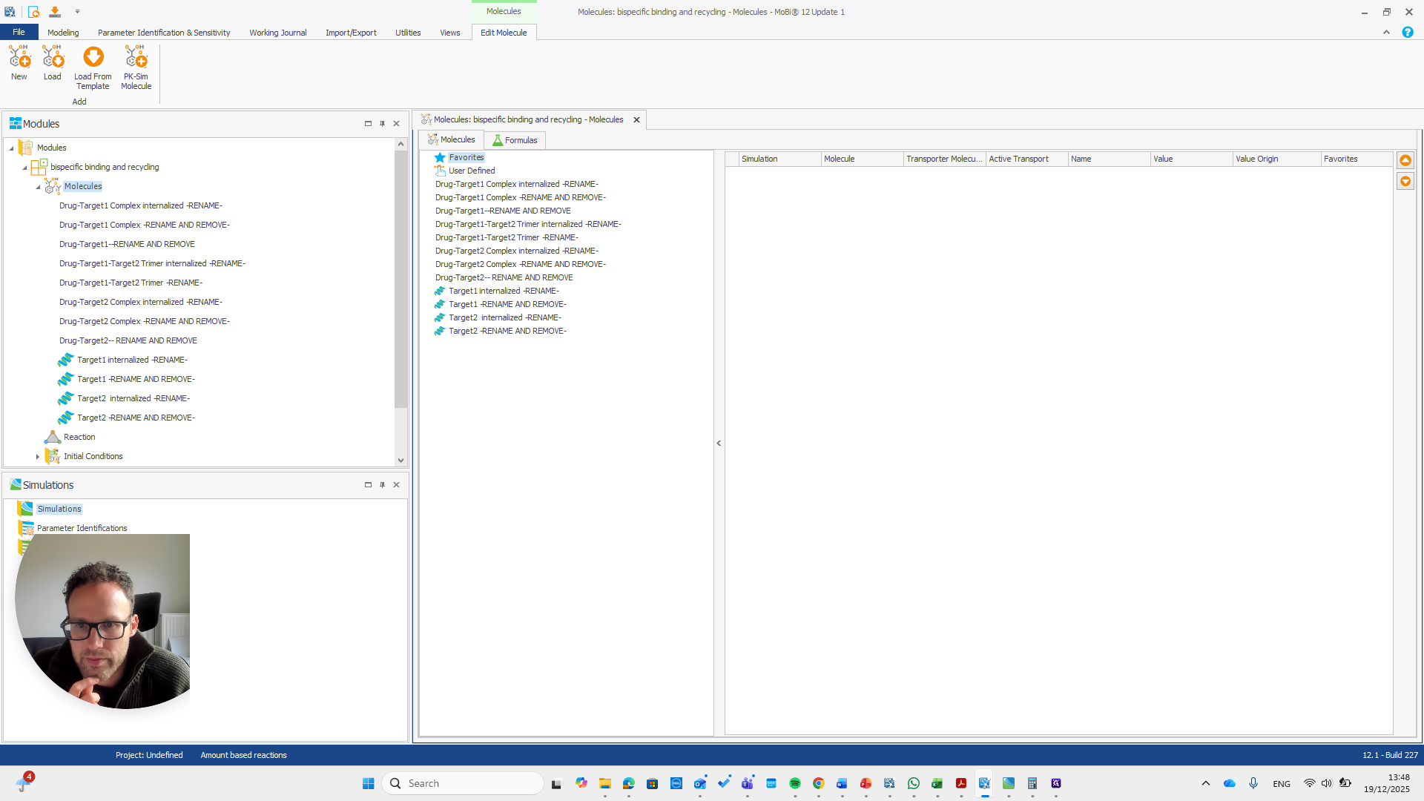The image size is (1424, 801).
Task: Select the User Defined entry
Action: 471,170
